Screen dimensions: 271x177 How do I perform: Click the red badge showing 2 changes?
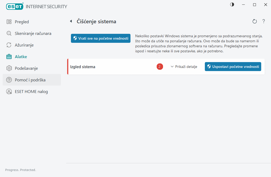160,67
